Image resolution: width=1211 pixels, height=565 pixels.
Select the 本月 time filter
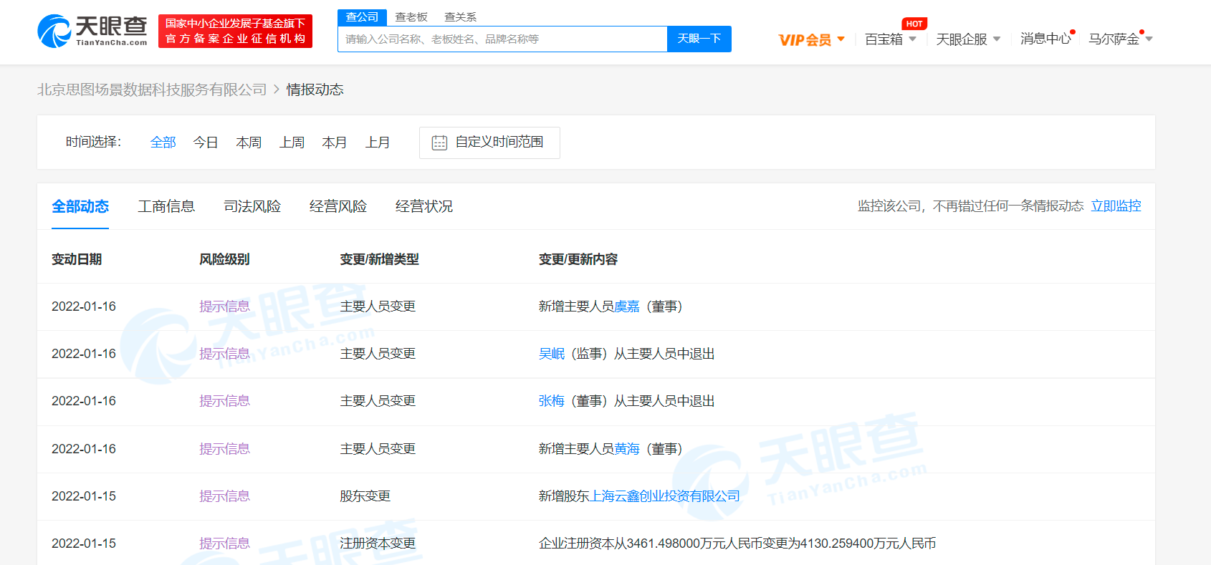point(335,143)
